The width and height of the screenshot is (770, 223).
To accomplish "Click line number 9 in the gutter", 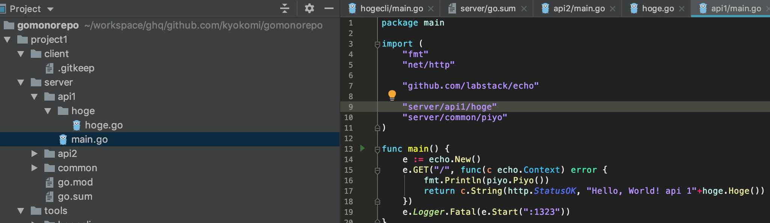I will coord(350,107).
